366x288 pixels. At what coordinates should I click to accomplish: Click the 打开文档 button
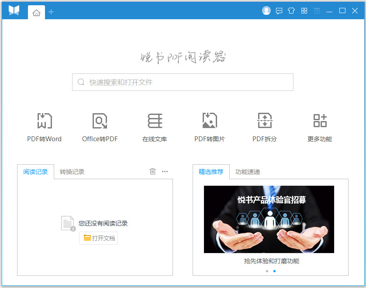click(x=98, y=238)
